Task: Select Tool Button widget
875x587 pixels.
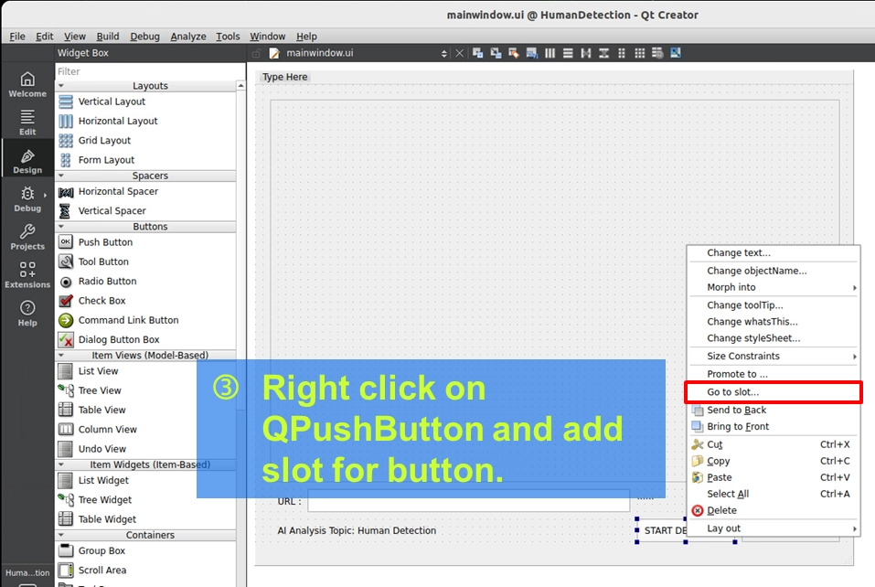Action: (103, 261)
